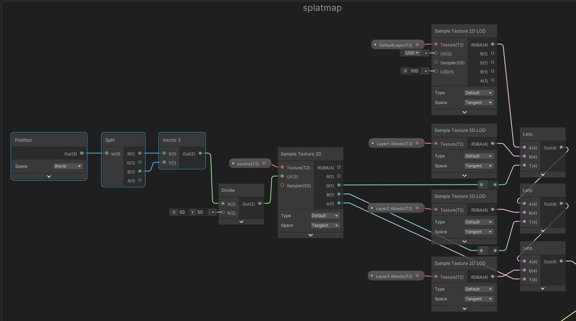
Task: Open the UV0 channel dropdown
Action: pyautogui.click(x=412, y=53)
